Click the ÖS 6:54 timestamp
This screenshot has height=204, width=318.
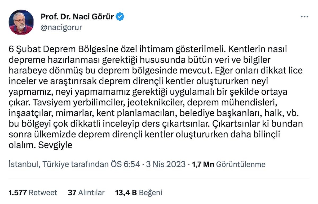click(125, 164)
